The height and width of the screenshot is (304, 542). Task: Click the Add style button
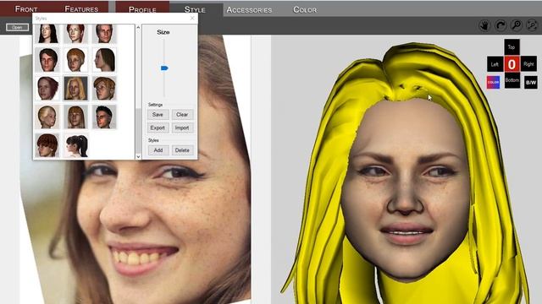(x=158, y=150)
